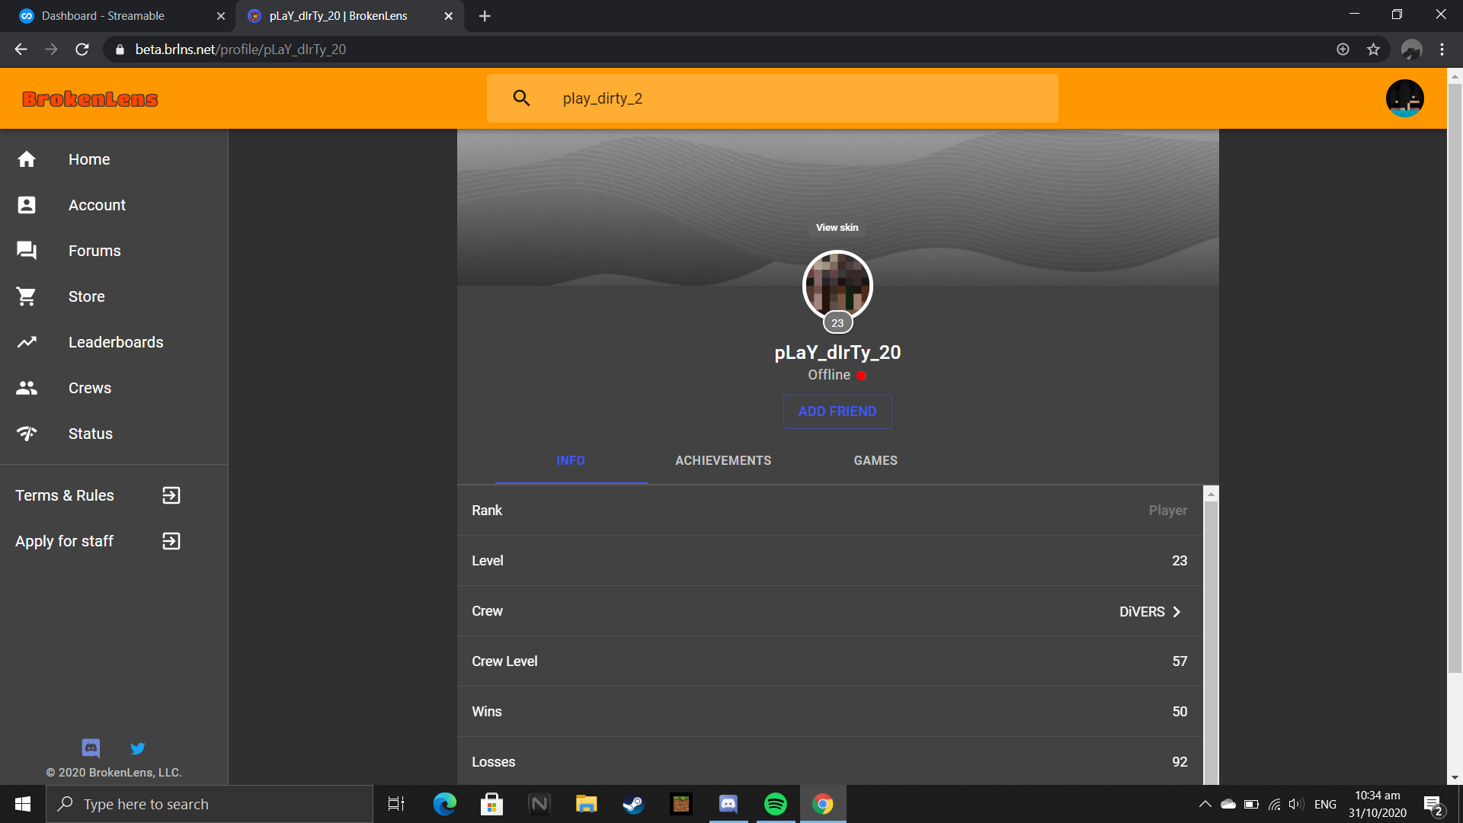Click the Crew Level row showing 57
1463x823 pixels.
pyautogui.click(x=830, y=661)
